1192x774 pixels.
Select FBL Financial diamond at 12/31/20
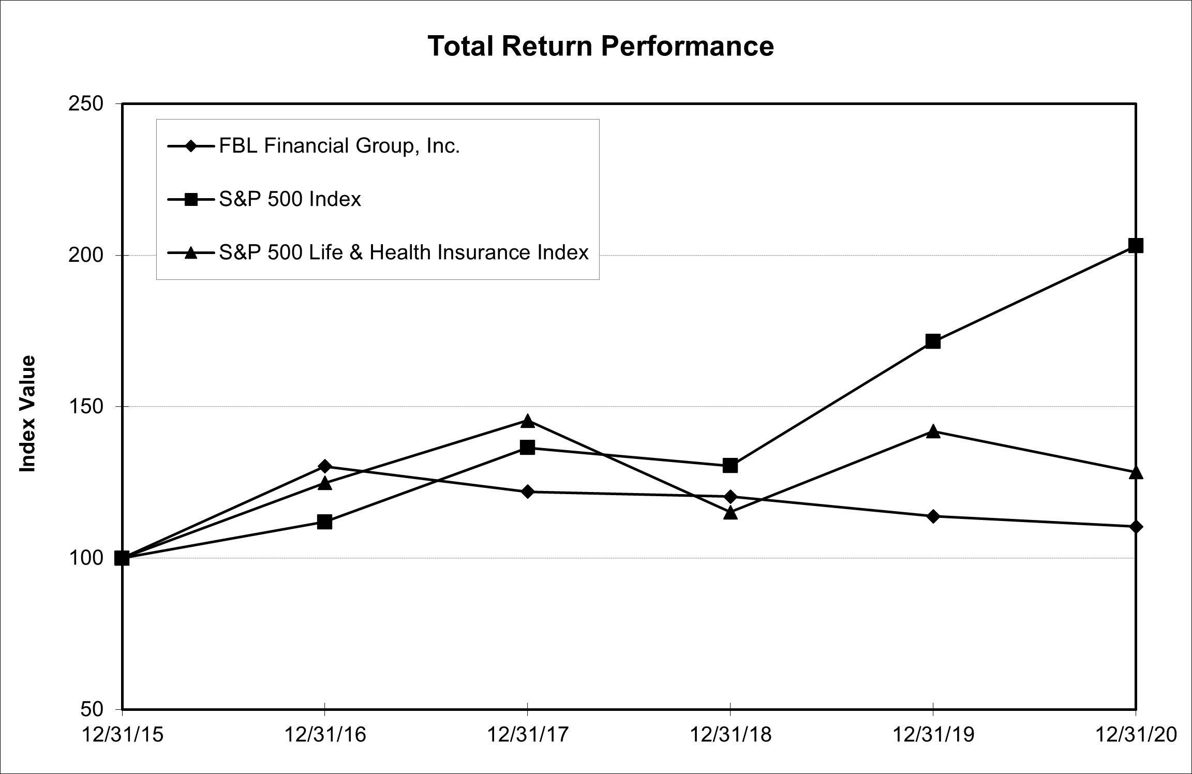pos(1136,527)
